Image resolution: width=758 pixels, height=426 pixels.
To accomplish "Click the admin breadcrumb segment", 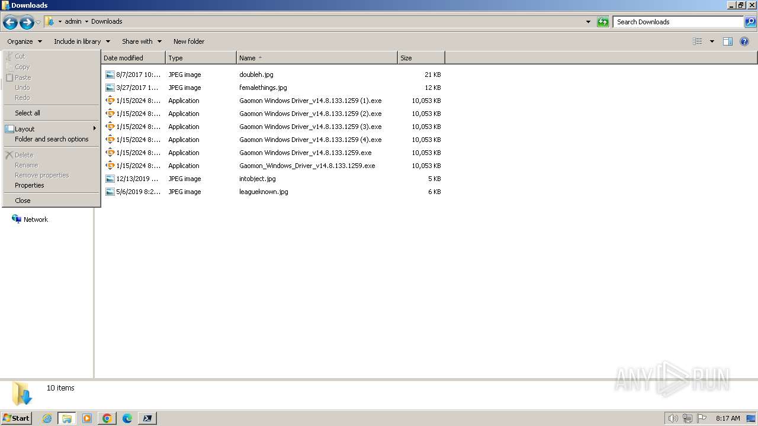I will [73, 21].
